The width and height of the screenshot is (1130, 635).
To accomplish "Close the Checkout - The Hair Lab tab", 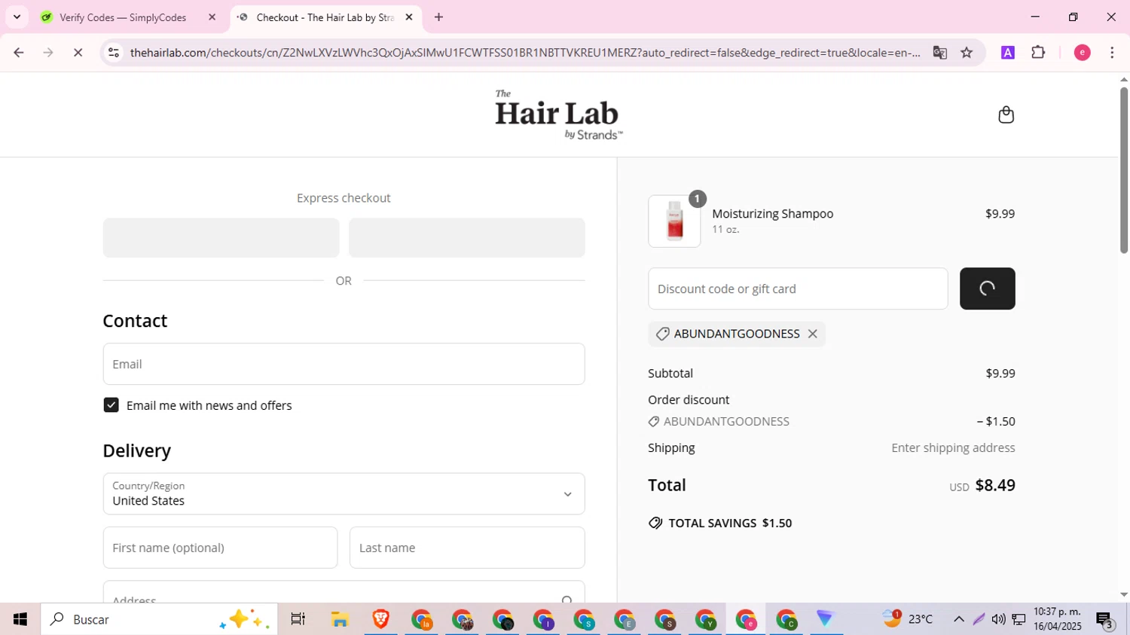I will (x=409, y=17).
